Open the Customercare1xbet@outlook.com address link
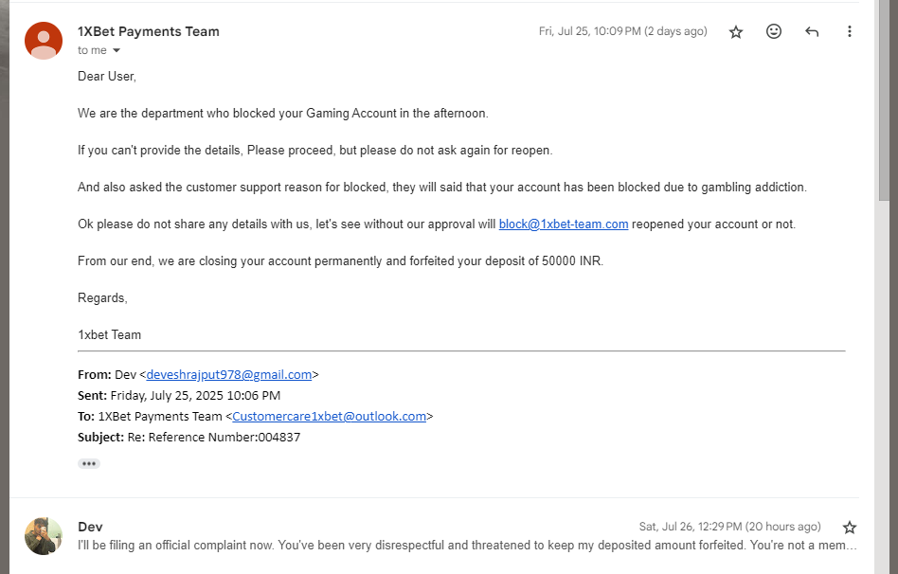The image size is (898, 574). coord(330,417)
